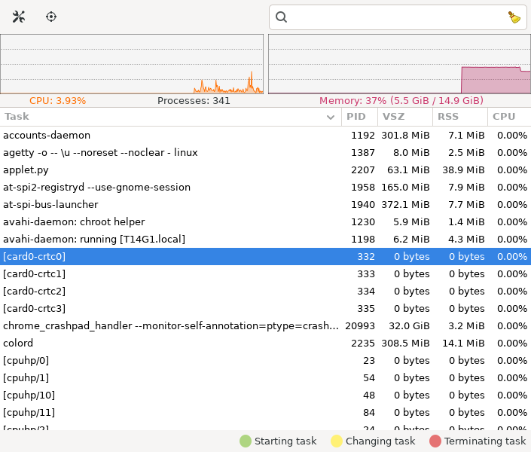The height and width of the screenshot is (452, 531).
Task: Clear search with the broom icon
Action: pyautogui.click(x=514, y=17)
